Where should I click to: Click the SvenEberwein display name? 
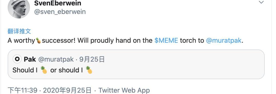tap(57, 3)
